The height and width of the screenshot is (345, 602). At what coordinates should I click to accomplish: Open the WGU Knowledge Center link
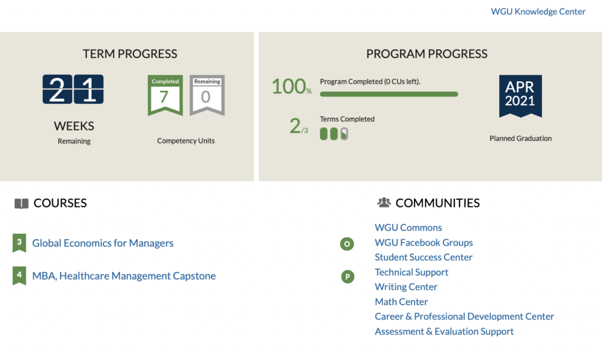click(538, 12)
